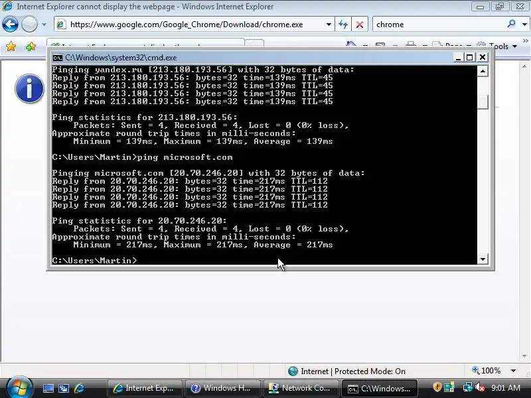
Task: Switch to C:\Windows... taskbar button
Action: point(379,388)
